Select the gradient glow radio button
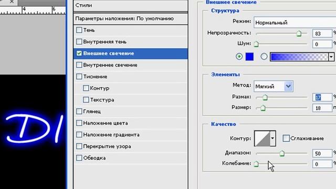This screenshot has height=189, width=336. [264, 57]
